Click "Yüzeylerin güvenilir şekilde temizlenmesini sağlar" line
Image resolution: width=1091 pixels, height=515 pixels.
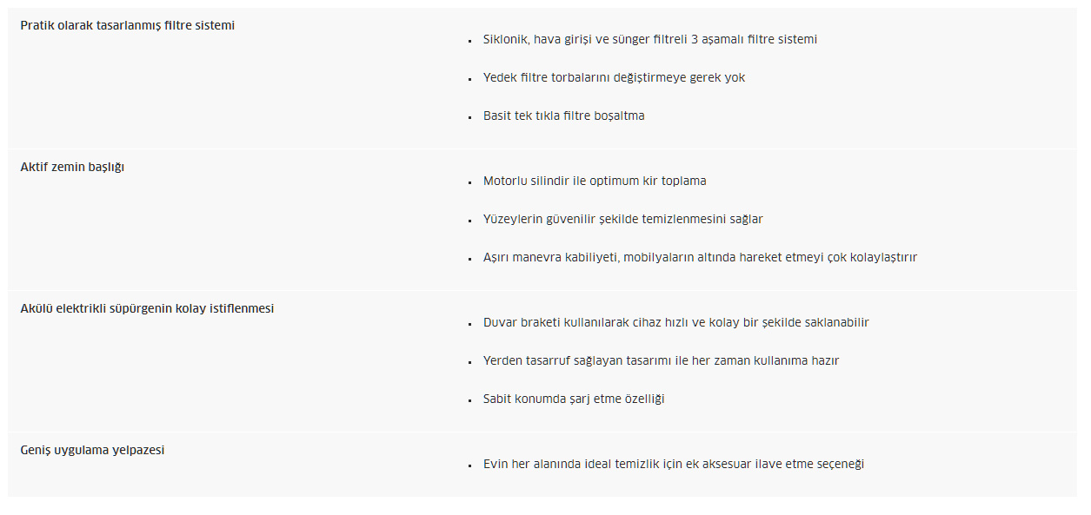(x=623, y=219)
